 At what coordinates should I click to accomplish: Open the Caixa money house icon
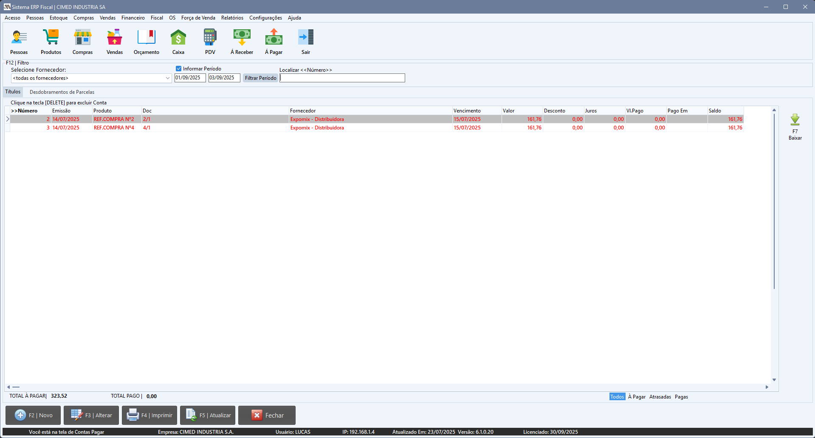tap(178, 38)
